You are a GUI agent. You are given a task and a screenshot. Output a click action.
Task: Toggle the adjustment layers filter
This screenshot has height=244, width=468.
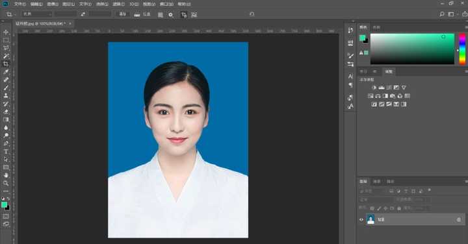pyautogui.click(x=398, y=191)
